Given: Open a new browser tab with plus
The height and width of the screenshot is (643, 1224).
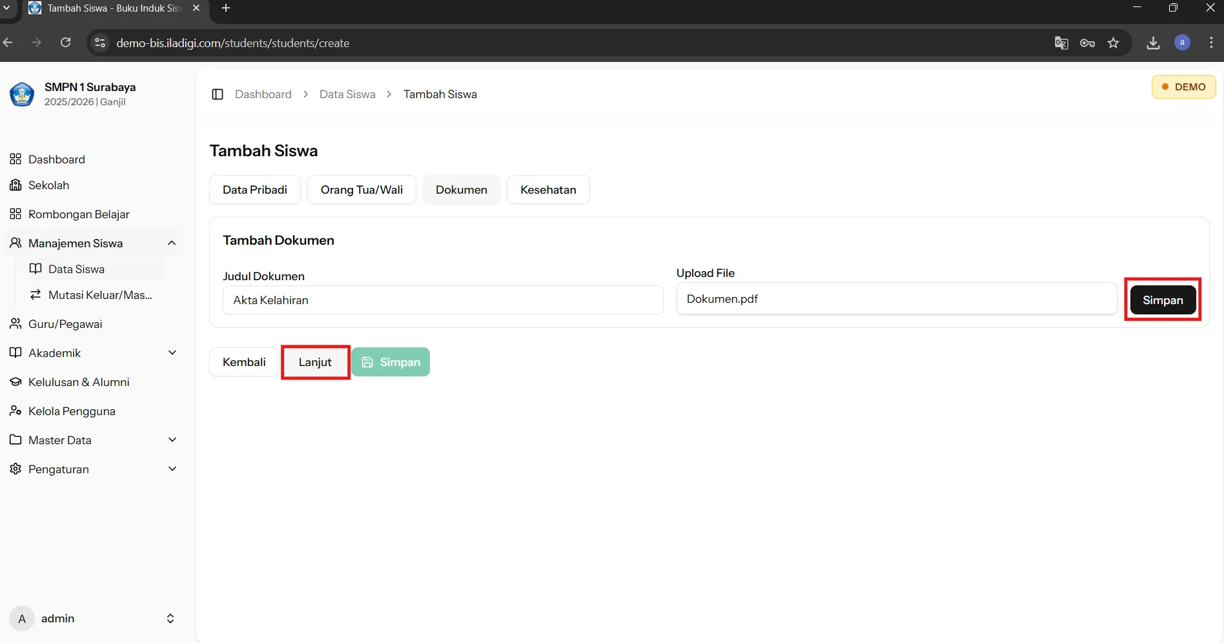Looking at the screenshot, I should [226, 8].
